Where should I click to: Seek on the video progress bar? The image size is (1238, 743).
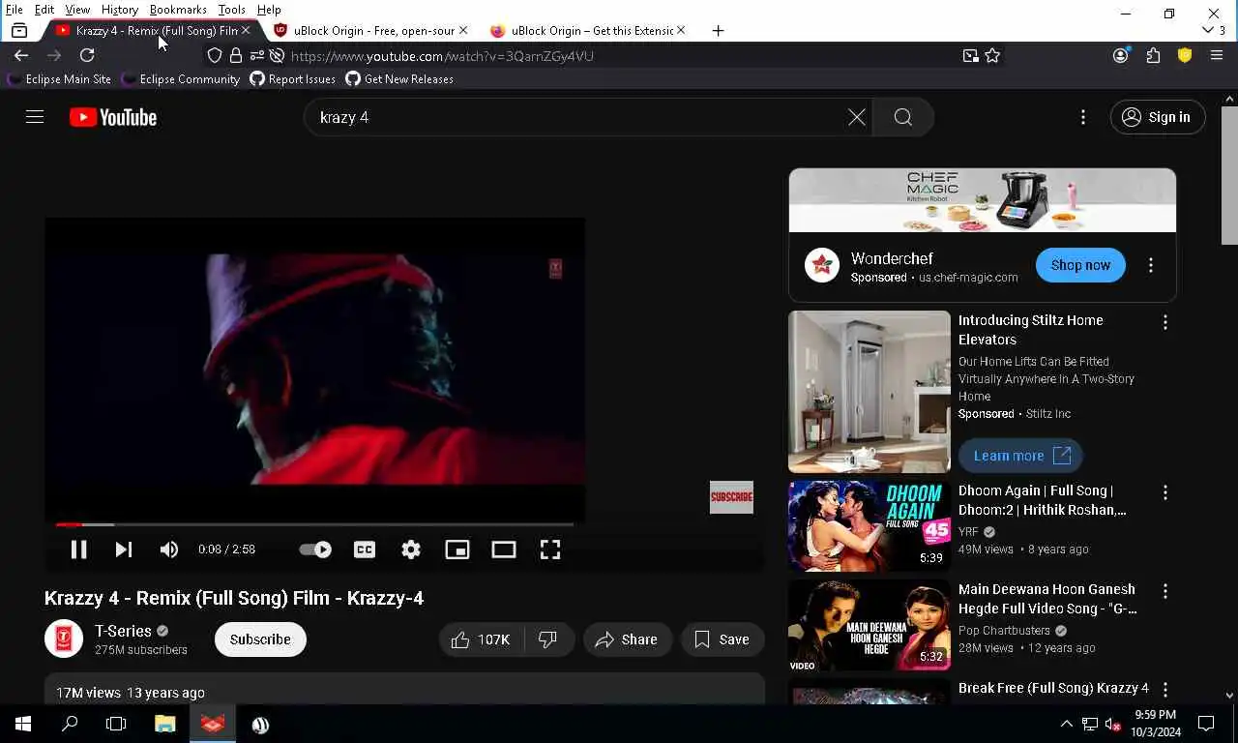[x=314, y=524]
